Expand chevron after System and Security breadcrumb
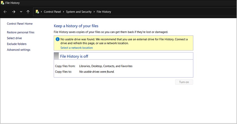This screenshot has width=237, height=124. click(94, 12)
